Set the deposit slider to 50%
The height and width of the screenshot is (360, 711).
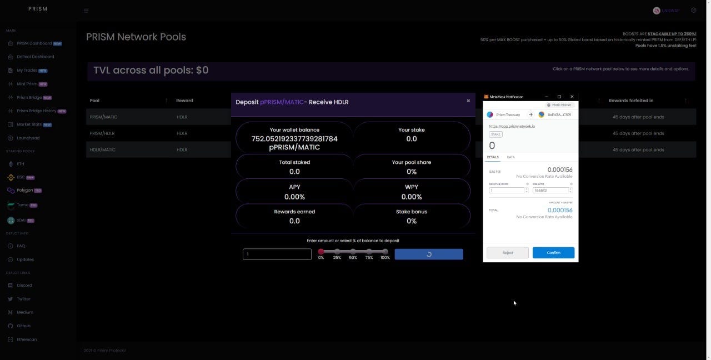[x=353, y=252]
